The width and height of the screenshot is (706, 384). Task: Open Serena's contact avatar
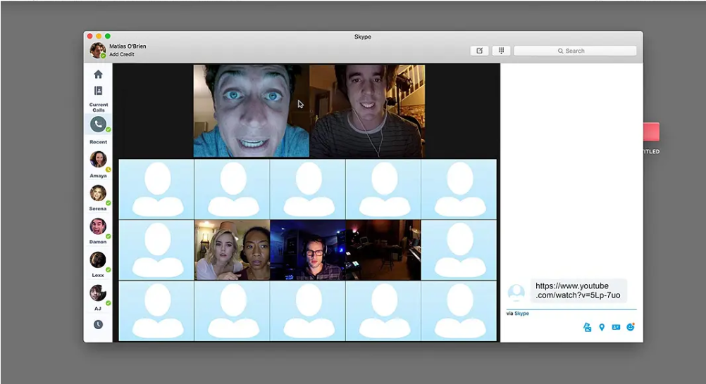(98, 193)
